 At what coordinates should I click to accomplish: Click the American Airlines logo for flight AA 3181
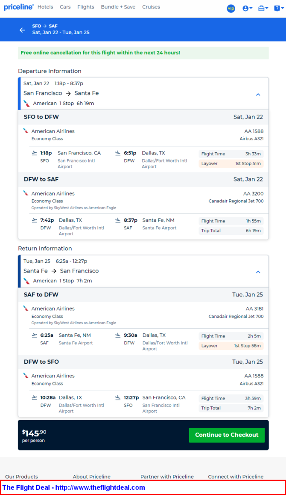(x=26, y=308)
